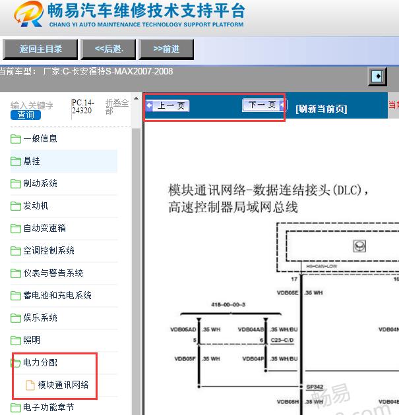Open the 悬挂 folder

coord(32,161)
